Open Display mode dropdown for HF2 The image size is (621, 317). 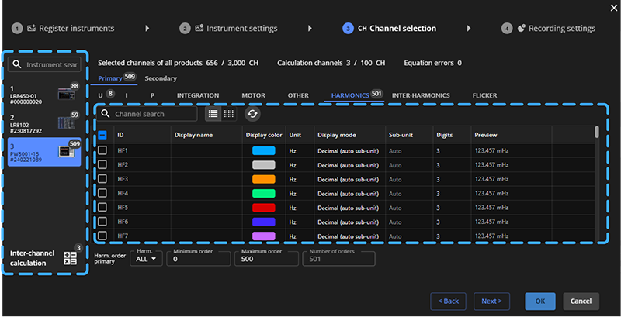pyautogui.click(x=348, y=165)
